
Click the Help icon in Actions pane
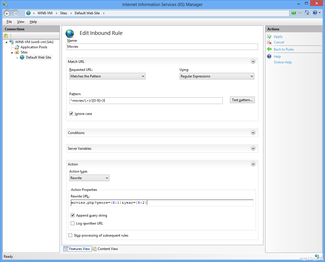pyautogui.click(x=269, y=57)
